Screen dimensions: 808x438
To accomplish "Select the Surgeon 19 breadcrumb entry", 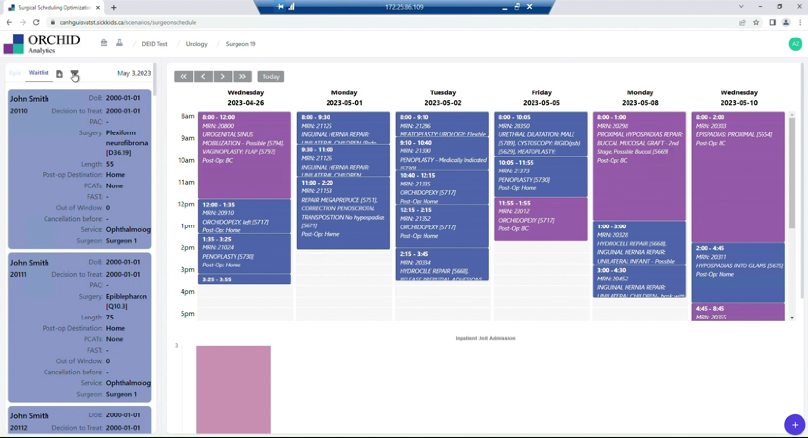I will (x=240, y=44).
